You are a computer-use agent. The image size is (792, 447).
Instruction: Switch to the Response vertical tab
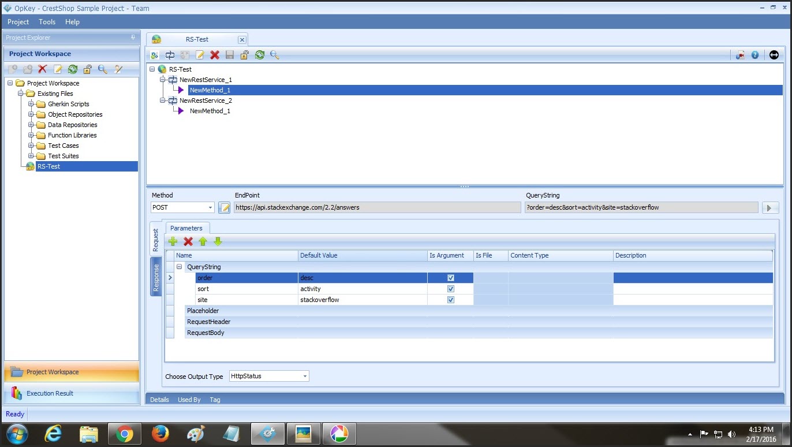156,277
